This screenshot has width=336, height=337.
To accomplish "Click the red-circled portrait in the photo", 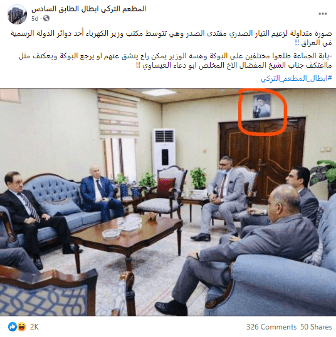I will [261, 106].
